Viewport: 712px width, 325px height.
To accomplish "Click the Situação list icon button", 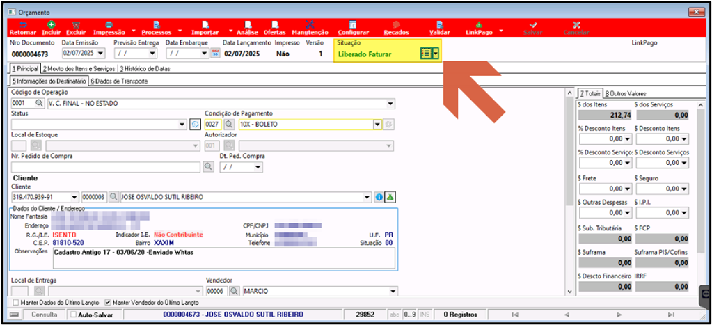I will 425,54.
